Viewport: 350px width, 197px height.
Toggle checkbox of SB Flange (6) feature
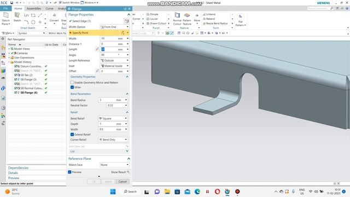16,92
